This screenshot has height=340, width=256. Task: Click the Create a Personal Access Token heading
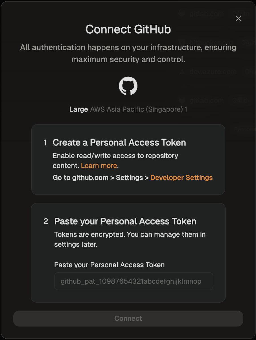click(x=119, y=142)
